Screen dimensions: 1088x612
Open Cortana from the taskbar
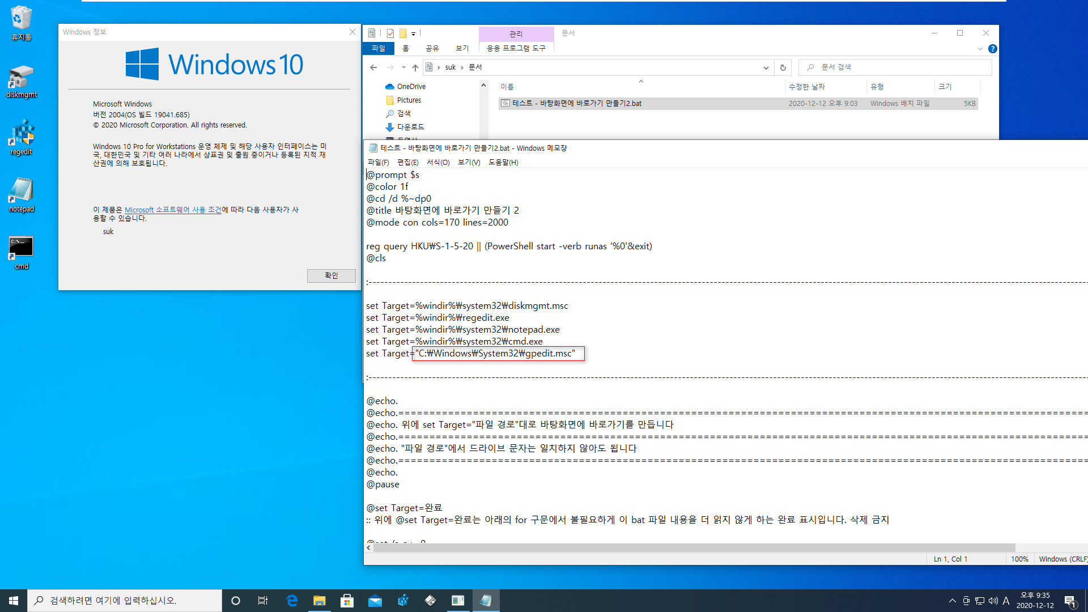[236, 601]
